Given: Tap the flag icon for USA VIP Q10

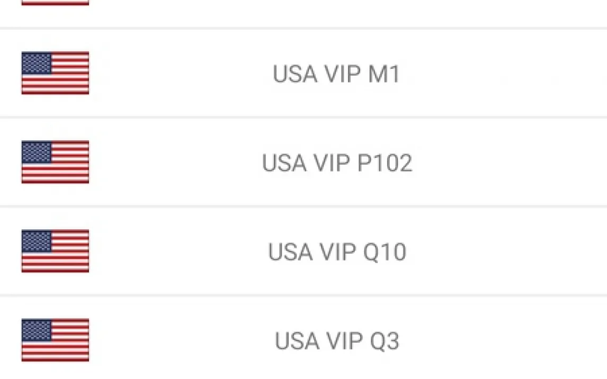Looking at the screenshot, I should tap(56, 251).
